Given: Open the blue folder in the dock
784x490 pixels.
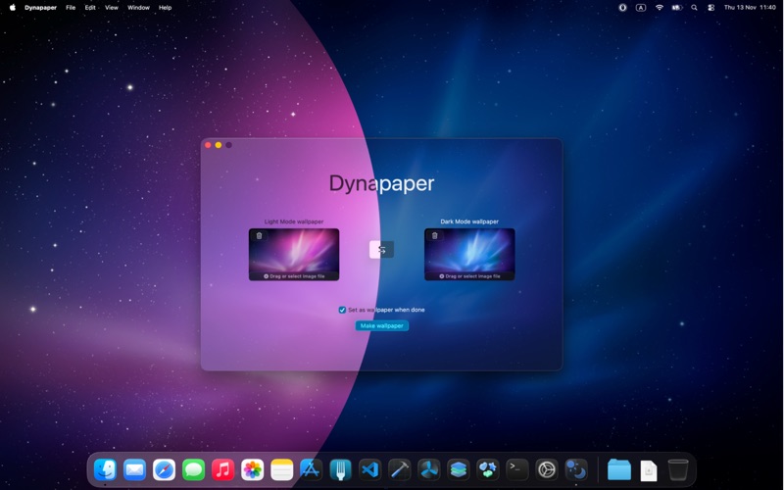Looking at the screenshot, I should coord(619,470).
